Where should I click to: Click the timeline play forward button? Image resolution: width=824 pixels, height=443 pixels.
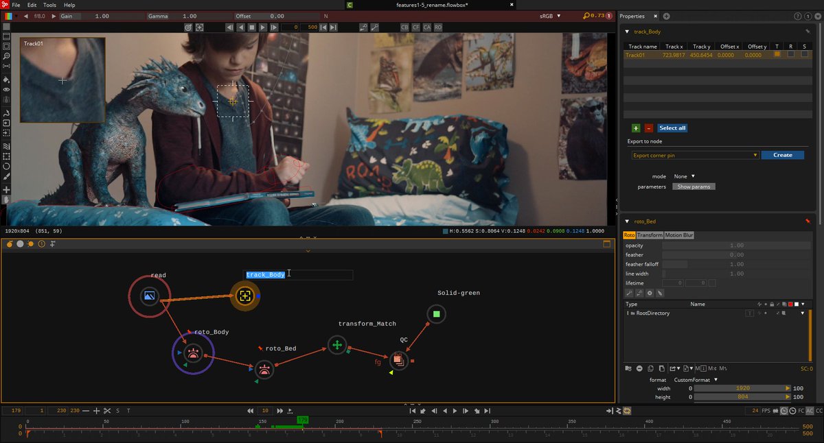[x=455, y=411]
